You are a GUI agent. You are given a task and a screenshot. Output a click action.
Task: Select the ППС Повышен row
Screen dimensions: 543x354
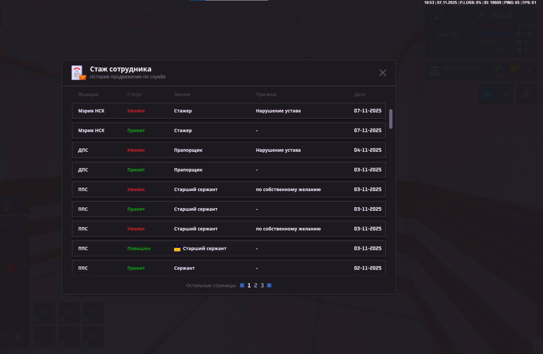tap(228, 248)
